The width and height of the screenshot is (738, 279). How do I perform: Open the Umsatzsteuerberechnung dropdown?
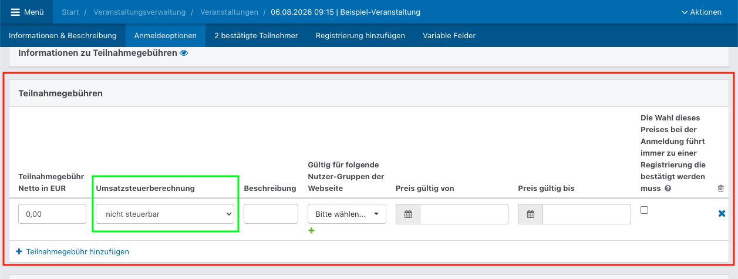click(165, 214)
